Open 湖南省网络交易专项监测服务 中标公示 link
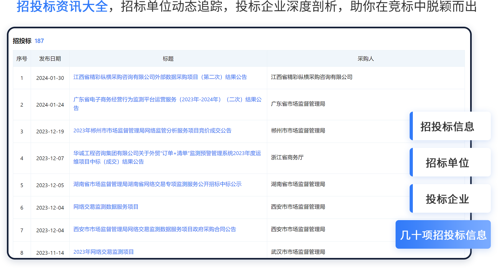498x268 pixels. tap(157, 184)
